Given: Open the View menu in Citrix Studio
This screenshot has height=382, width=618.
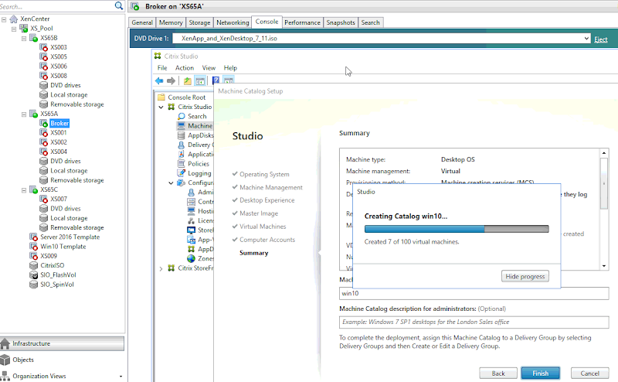Looking at the screenshot, I should coord(209,68).
